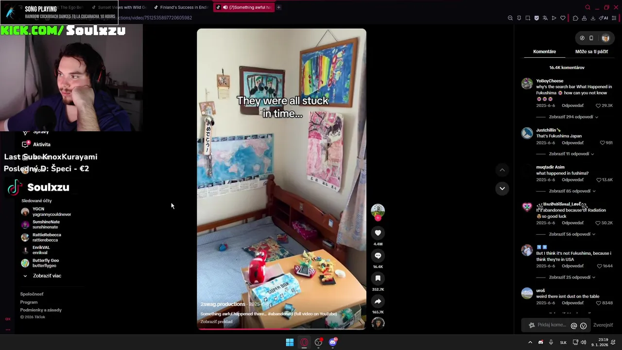Open a new browser tab with plus
This screenshot has width=622, height=350.
point(278,7)
